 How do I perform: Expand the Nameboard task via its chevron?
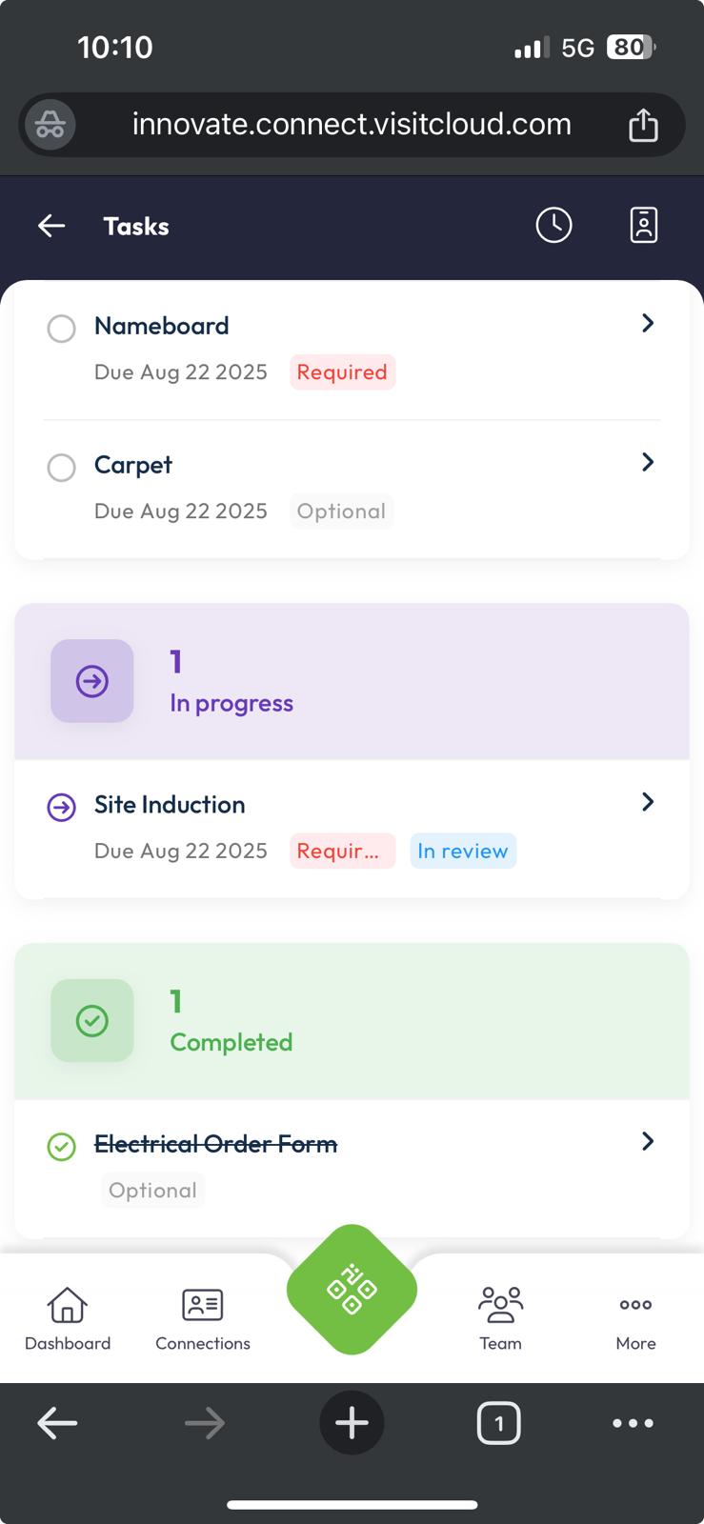point(647,323)
